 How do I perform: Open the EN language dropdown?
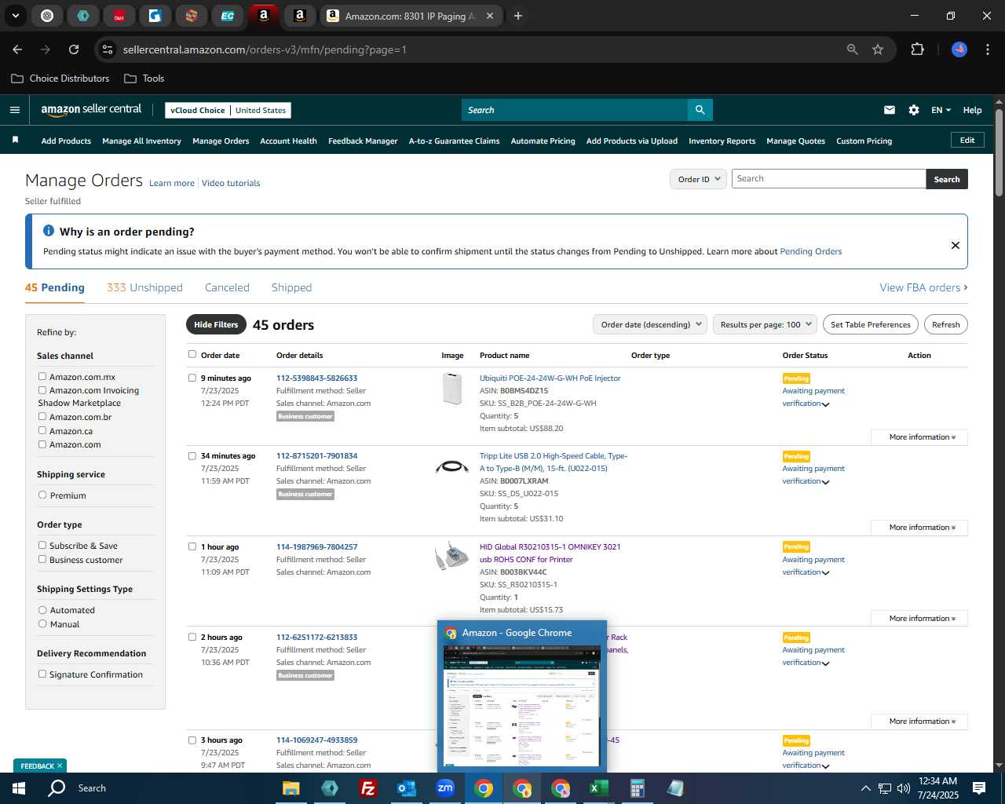(941, 110)
